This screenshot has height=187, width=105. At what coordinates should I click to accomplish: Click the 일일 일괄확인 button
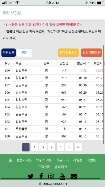(x=92, y=53)
